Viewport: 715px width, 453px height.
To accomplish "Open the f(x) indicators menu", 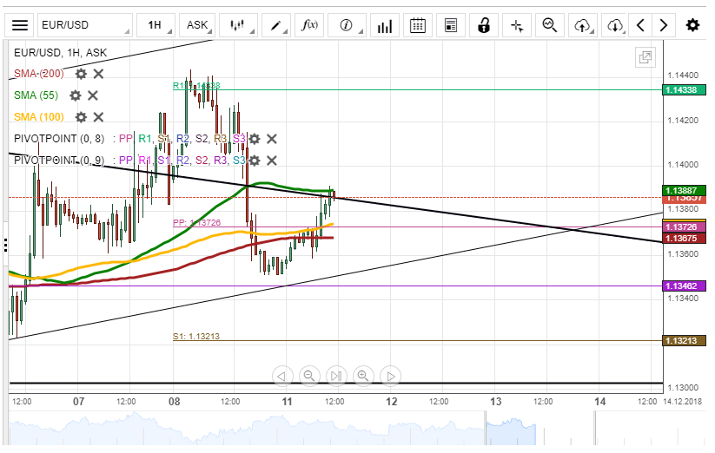I will (x=312, y=25).
